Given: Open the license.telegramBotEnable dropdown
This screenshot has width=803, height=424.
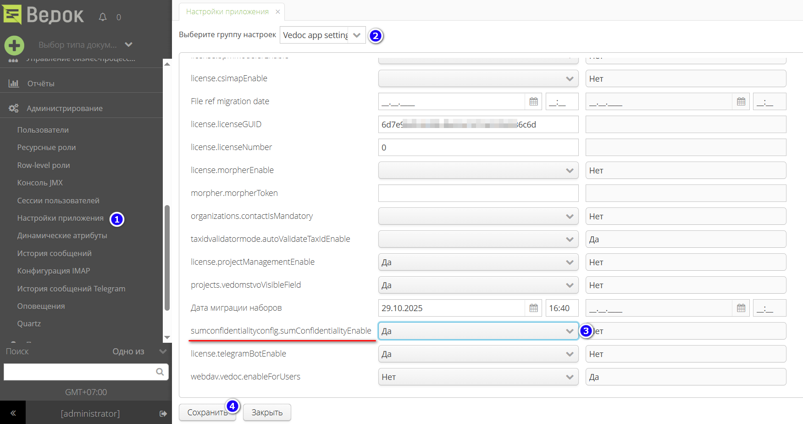Looking at the screenshot, I should point(569,354).
